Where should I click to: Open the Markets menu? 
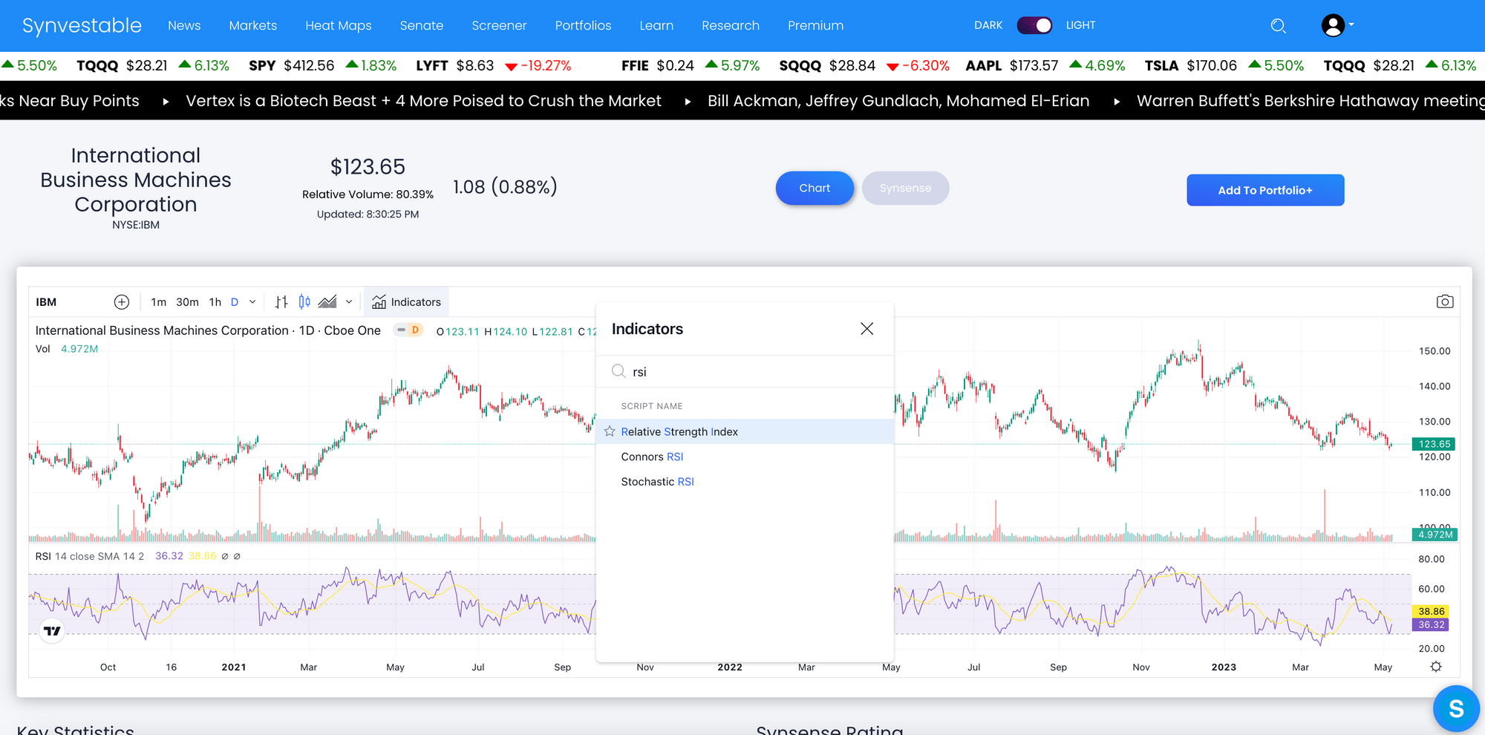pyautogui.click(x=253, y=25)
